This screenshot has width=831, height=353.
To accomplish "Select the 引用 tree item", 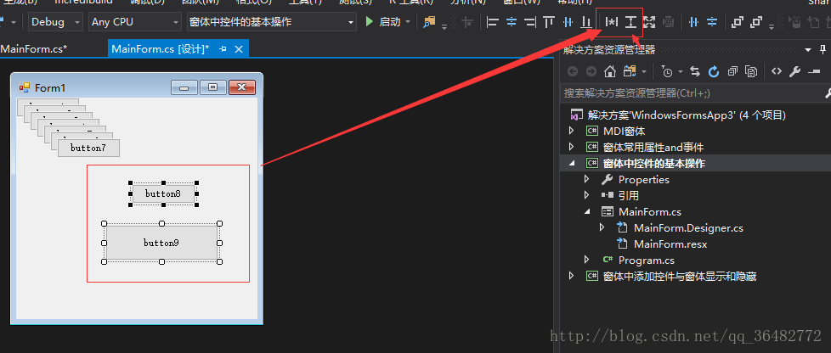I will (x=628, y=196).
